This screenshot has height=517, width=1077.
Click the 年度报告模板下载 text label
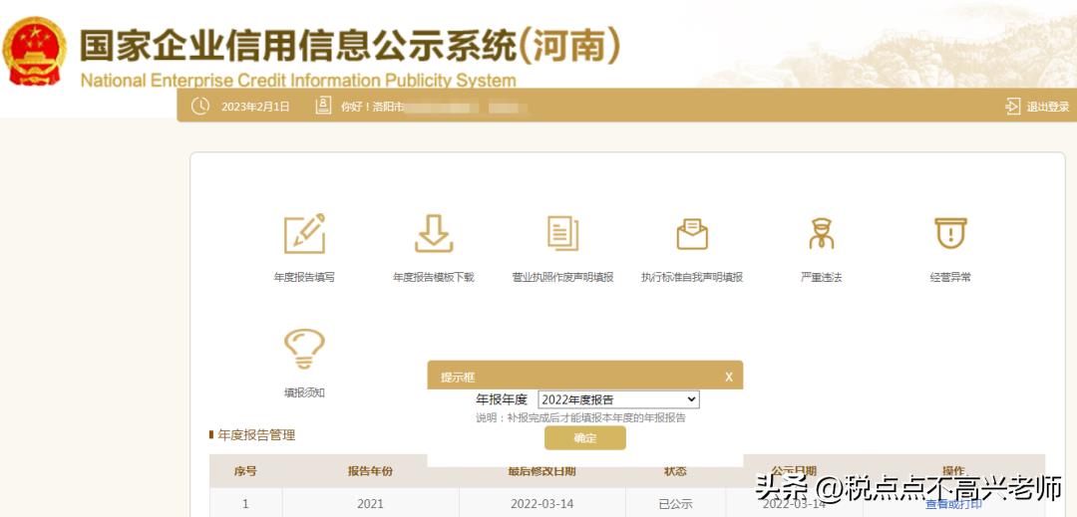click(434, 277)
